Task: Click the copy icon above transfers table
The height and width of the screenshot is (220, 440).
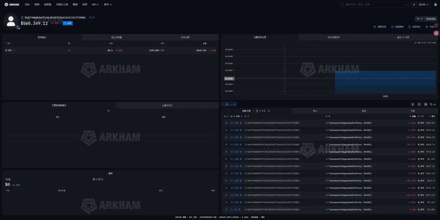Action: pyautogui.click(x=431, y=104)
